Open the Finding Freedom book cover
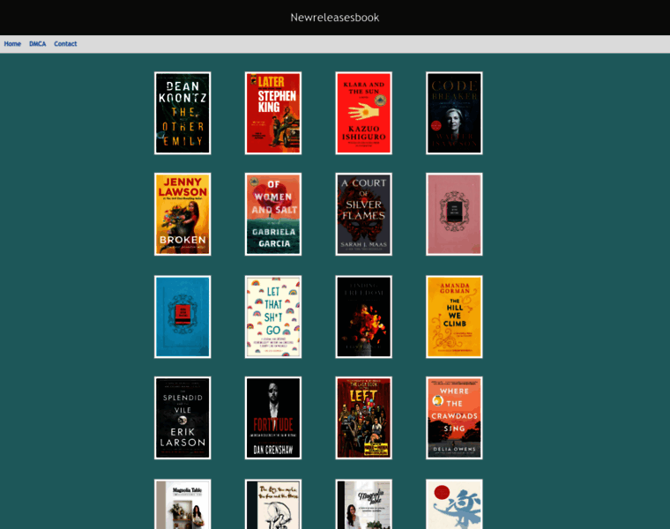This screenshot has height=529, width=670. (x=363, y=317)
